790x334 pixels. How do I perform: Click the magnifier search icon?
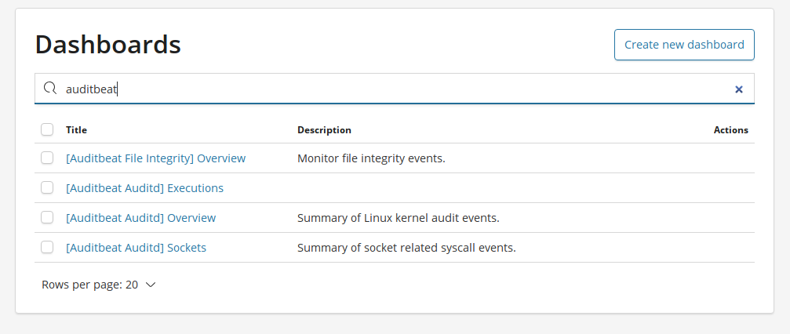(50, 89)
